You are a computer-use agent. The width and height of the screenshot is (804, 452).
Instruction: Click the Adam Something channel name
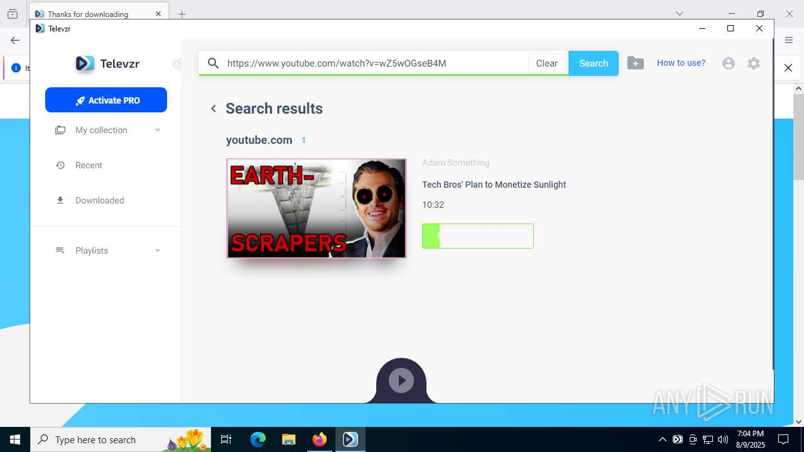(455, 163)
